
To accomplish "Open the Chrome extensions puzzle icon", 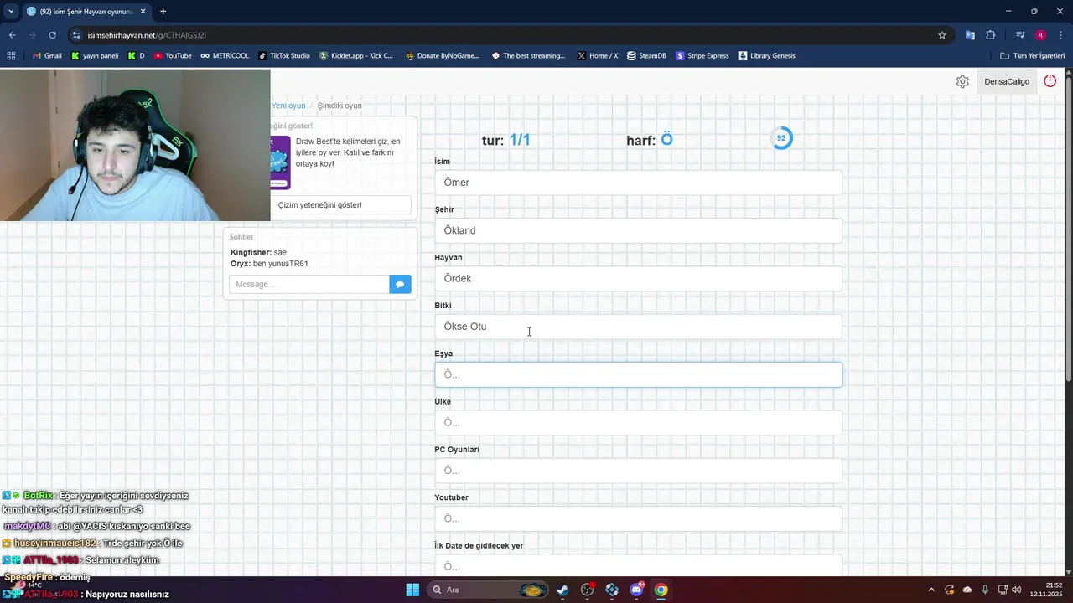I will click(991, 35).
